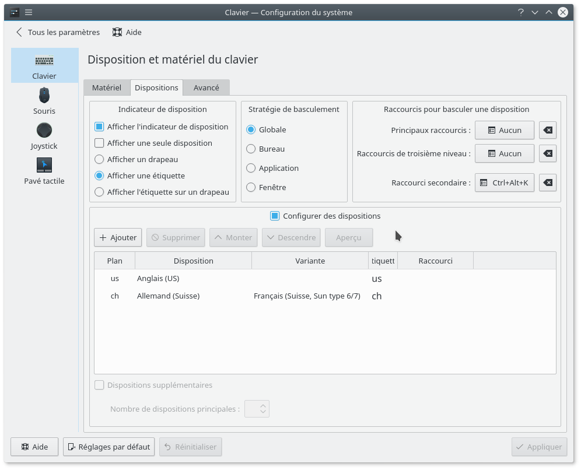Click the Aide lifebuoy icon in the toolbar

(117, 32)
